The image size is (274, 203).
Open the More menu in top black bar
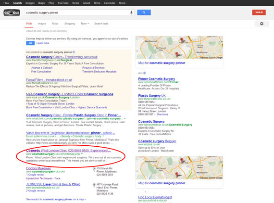coord(123,3)
